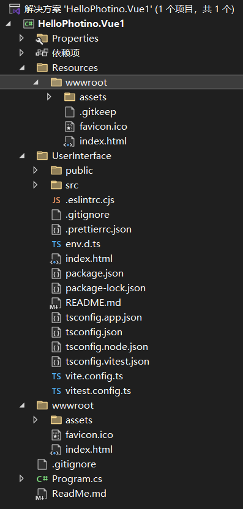Click the UserInterface folder icon
This screenshot has height=509, width=243.
[43, 156]
